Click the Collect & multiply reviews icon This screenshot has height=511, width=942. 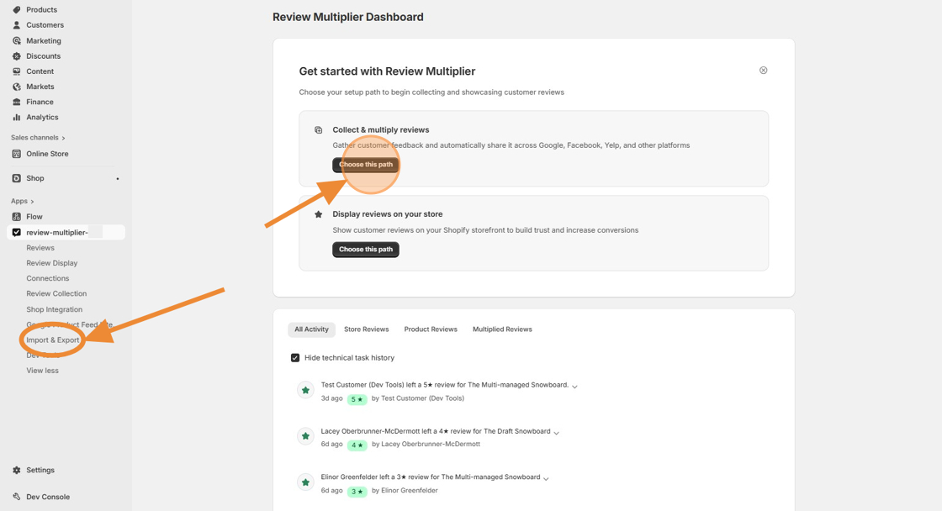319,130
